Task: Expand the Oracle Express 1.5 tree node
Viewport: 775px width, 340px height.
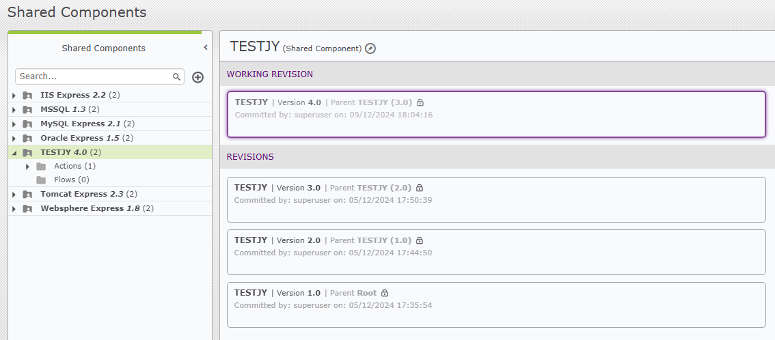Action: [x=14, y=138]
